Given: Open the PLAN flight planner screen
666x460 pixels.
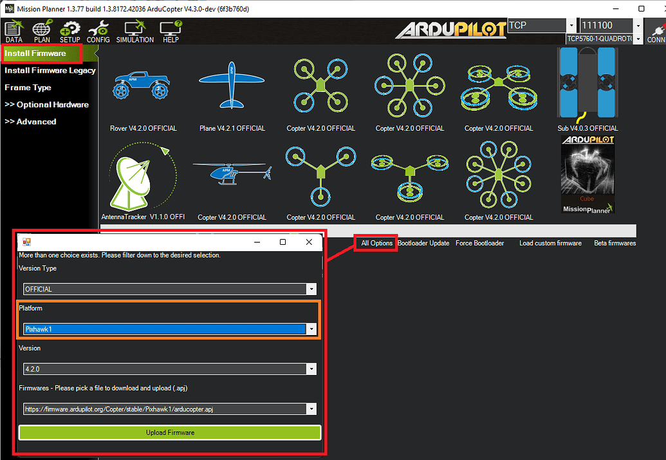Looking at the screenshot, I should [42, 32].
